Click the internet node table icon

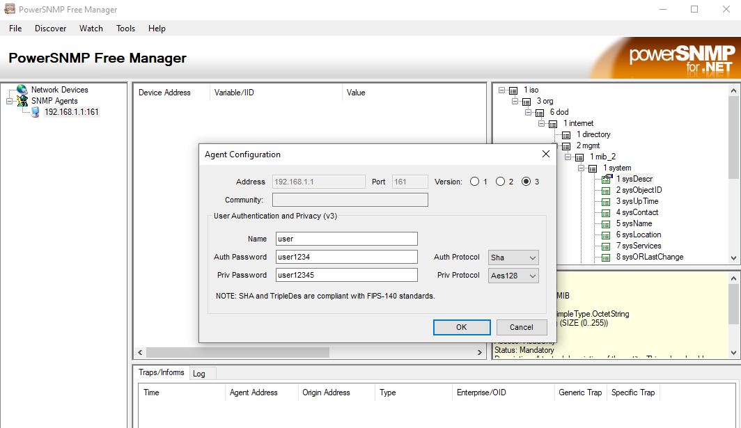pyautogui.click(x=553, y=124)
